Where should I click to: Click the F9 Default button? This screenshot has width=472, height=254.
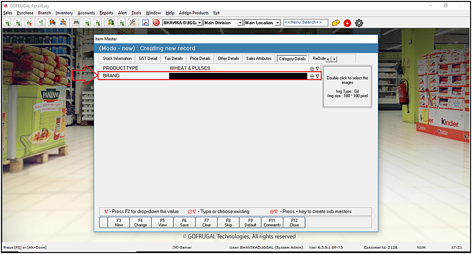251,223
